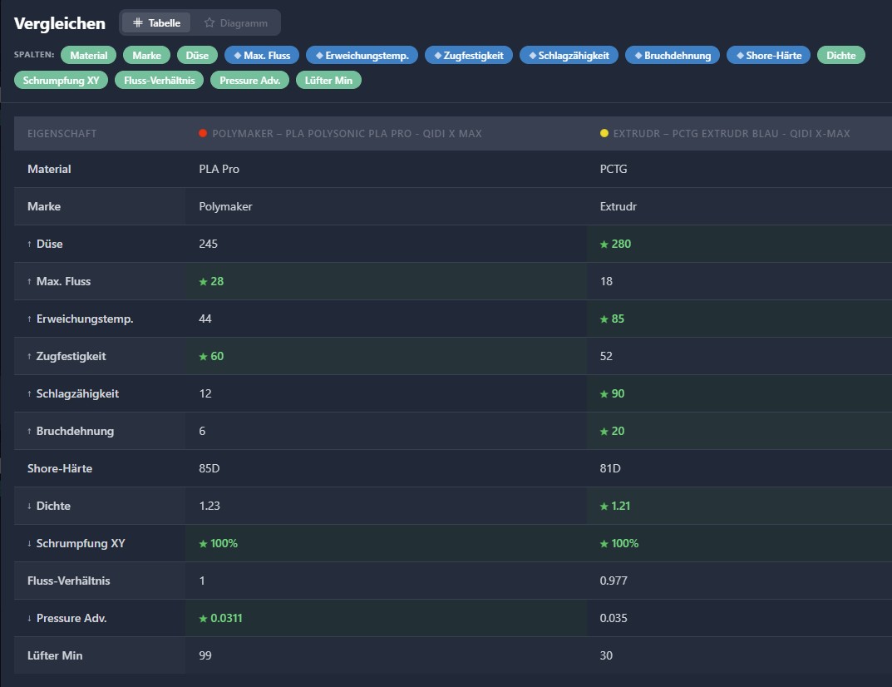The width and height of the screenshot is (892, 687).
Task: Click the star icon beside value 280
Action: point(604,245)
